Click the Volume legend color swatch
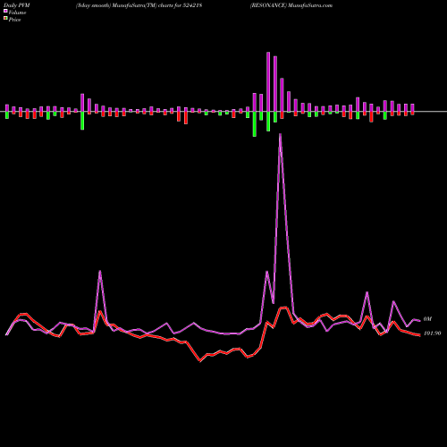Viewport: 447px width, 447px height. [x=5, y=11]
